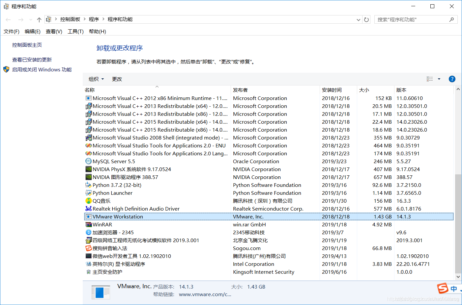Open the 帮助(H) menu
Viewport: 462px width, 305px height.
pyautogui.click(x=98, y=31)
